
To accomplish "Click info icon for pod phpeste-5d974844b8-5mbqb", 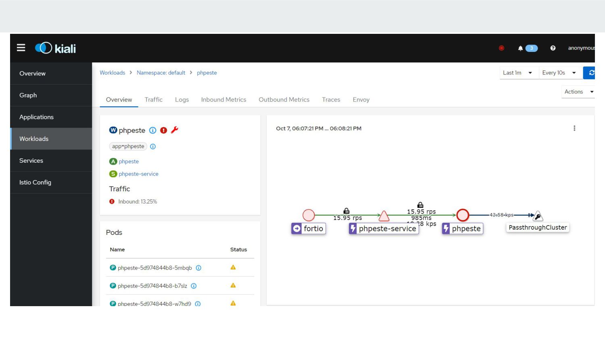I will 198,268.
